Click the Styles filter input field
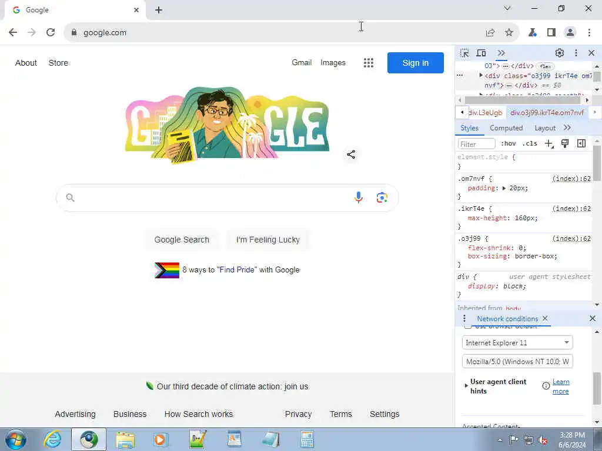This screenshot has height=451, width=602. tap(476, 144)
